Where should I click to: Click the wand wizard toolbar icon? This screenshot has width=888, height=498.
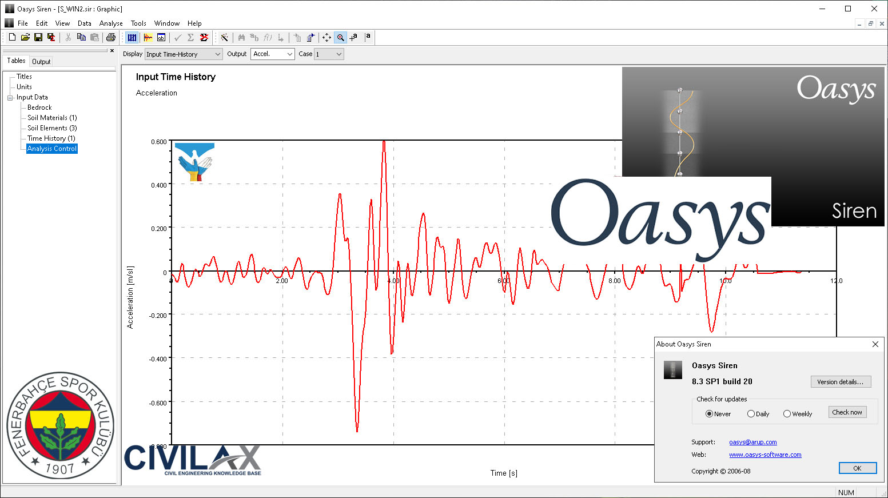[x=225, y=37]
